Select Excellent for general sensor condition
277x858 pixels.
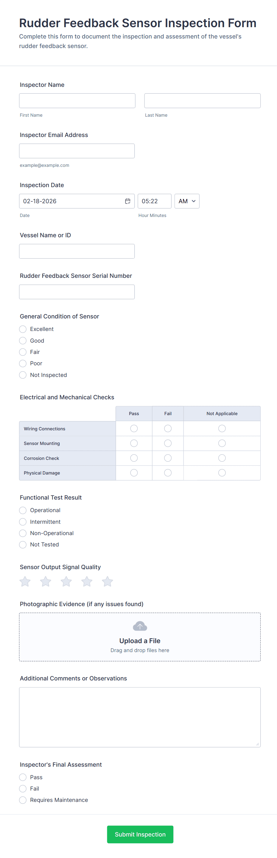(23, 329)
